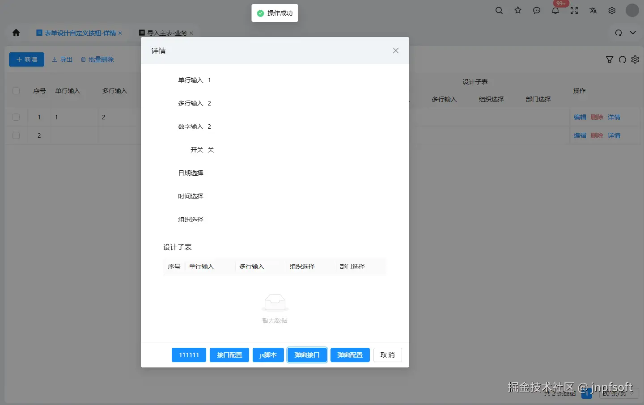Viewport: 644px width, 405px height.
Task: Check the row 1 checkbox
Action: coord(16,117)
